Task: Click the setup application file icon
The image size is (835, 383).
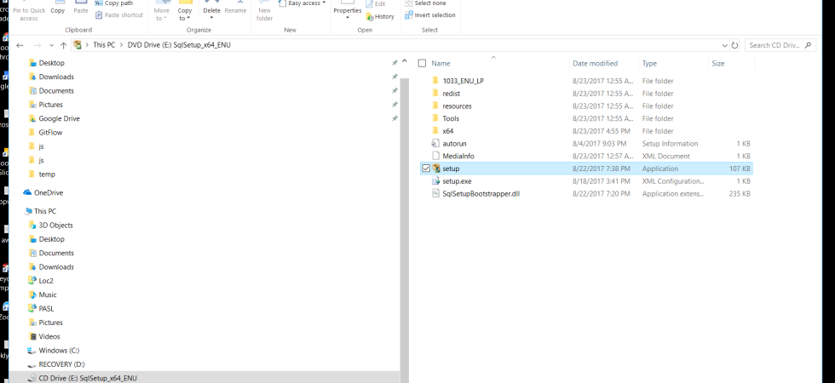Action: (x=435, y=169)
